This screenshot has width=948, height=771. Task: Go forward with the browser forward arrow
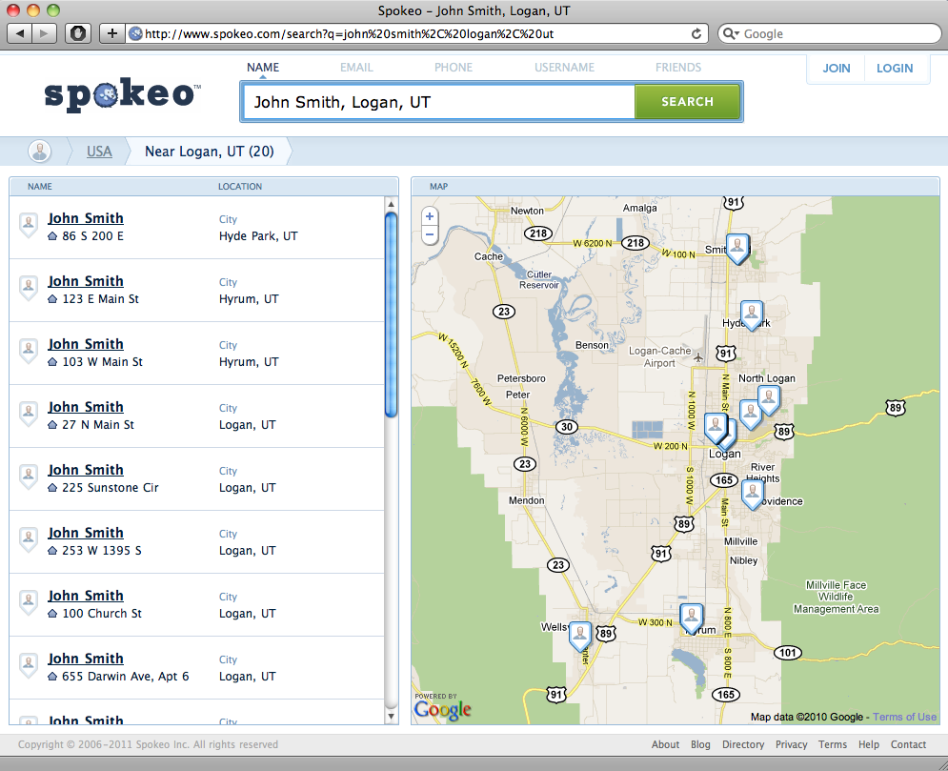pos(44,33)
